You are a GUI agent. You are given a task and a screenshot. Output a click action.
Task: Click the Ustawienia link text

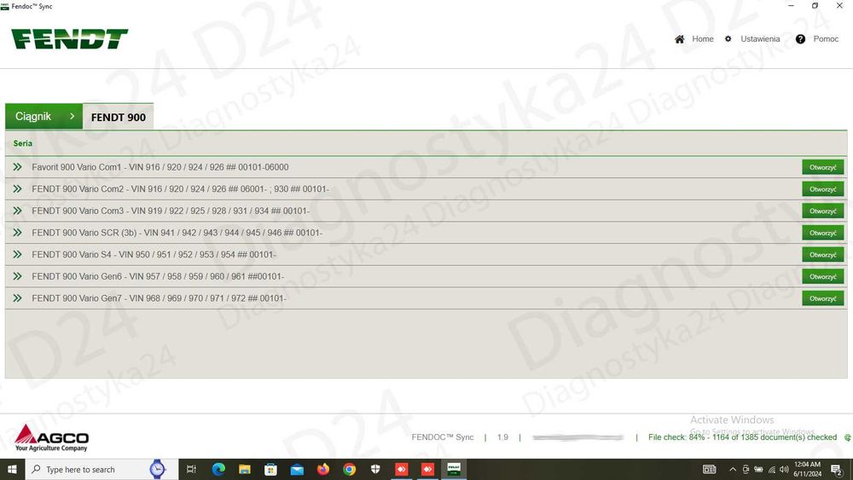pyautogui.click(x=760, y=39)
